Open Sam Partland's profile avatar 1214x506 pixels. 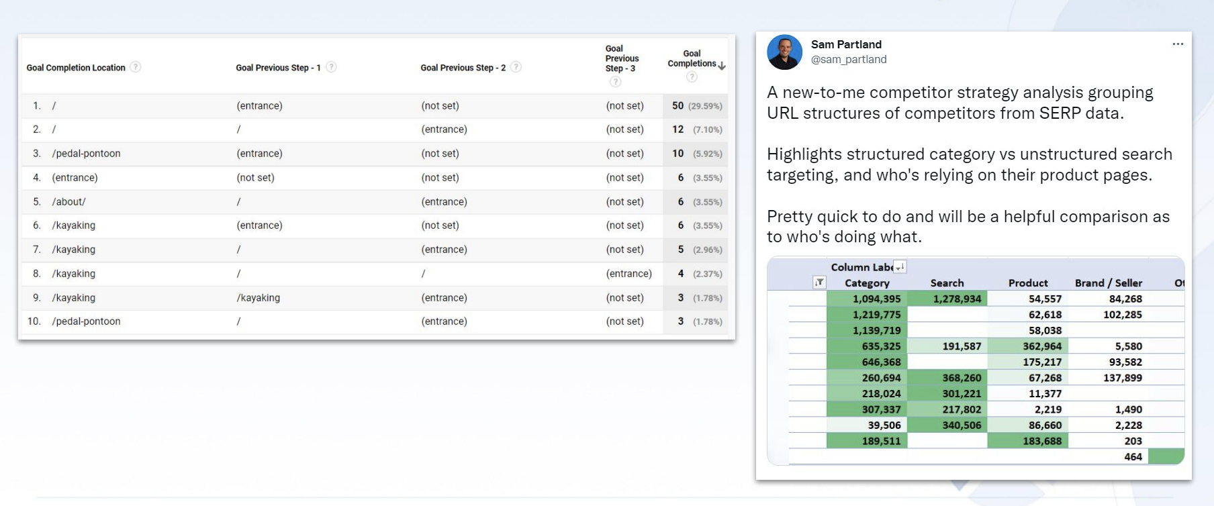click(785, 52)
